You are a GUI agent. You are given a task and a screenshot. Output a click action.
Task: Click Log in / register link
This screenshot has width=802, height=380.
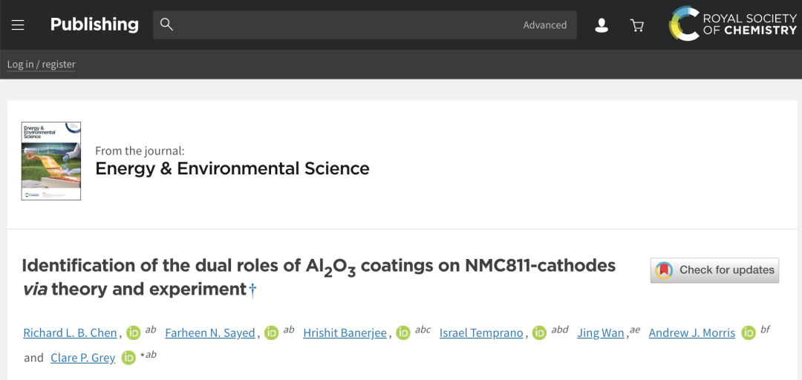pos(42,65)
